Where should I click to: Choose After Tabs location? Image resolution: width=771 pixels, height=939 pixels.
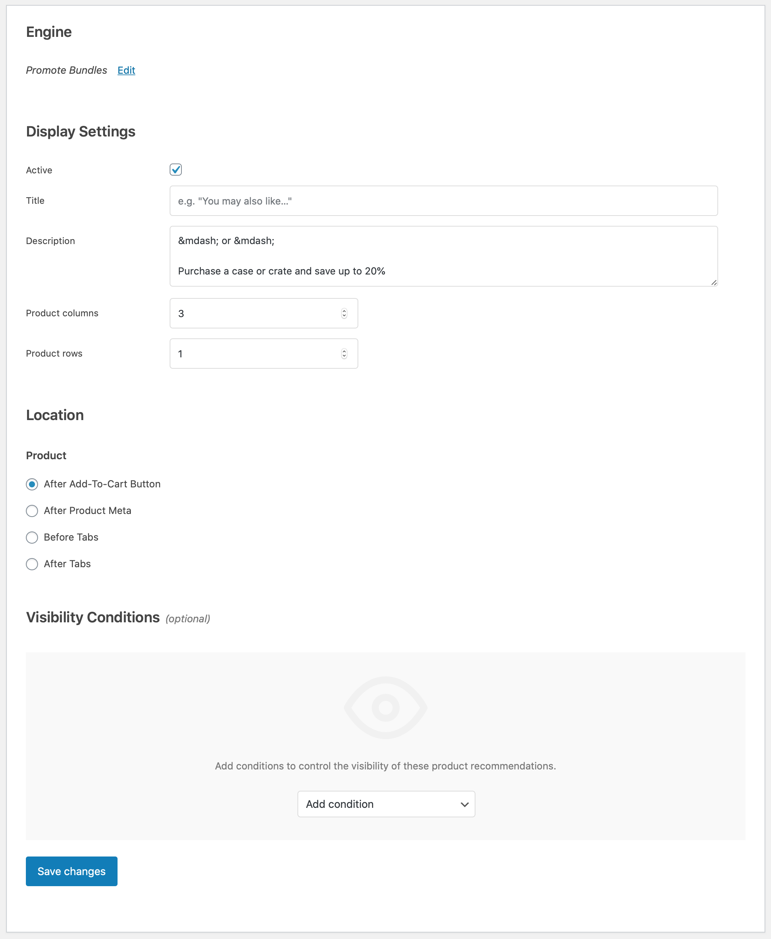[x=32, y=564]
